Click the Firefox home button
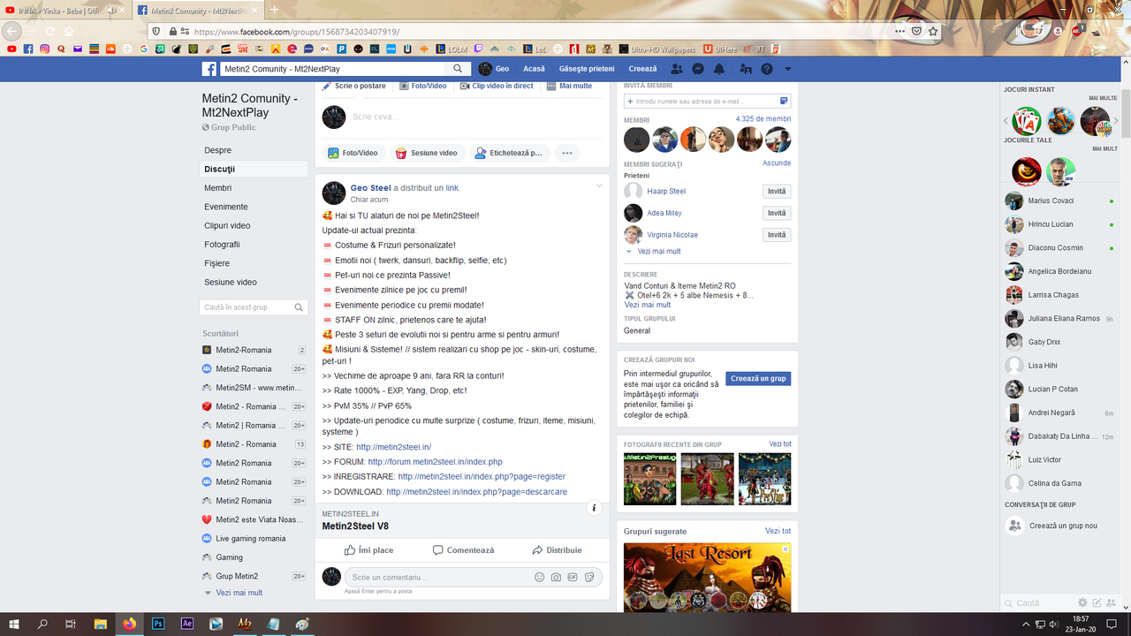The image size is (1131, 636). click(x=69, y=31)
